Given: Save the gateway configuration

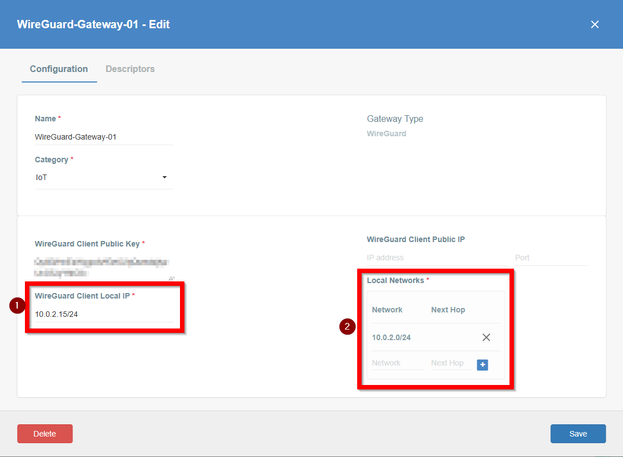Looking at the screenshot, I should tap(578, 434).
